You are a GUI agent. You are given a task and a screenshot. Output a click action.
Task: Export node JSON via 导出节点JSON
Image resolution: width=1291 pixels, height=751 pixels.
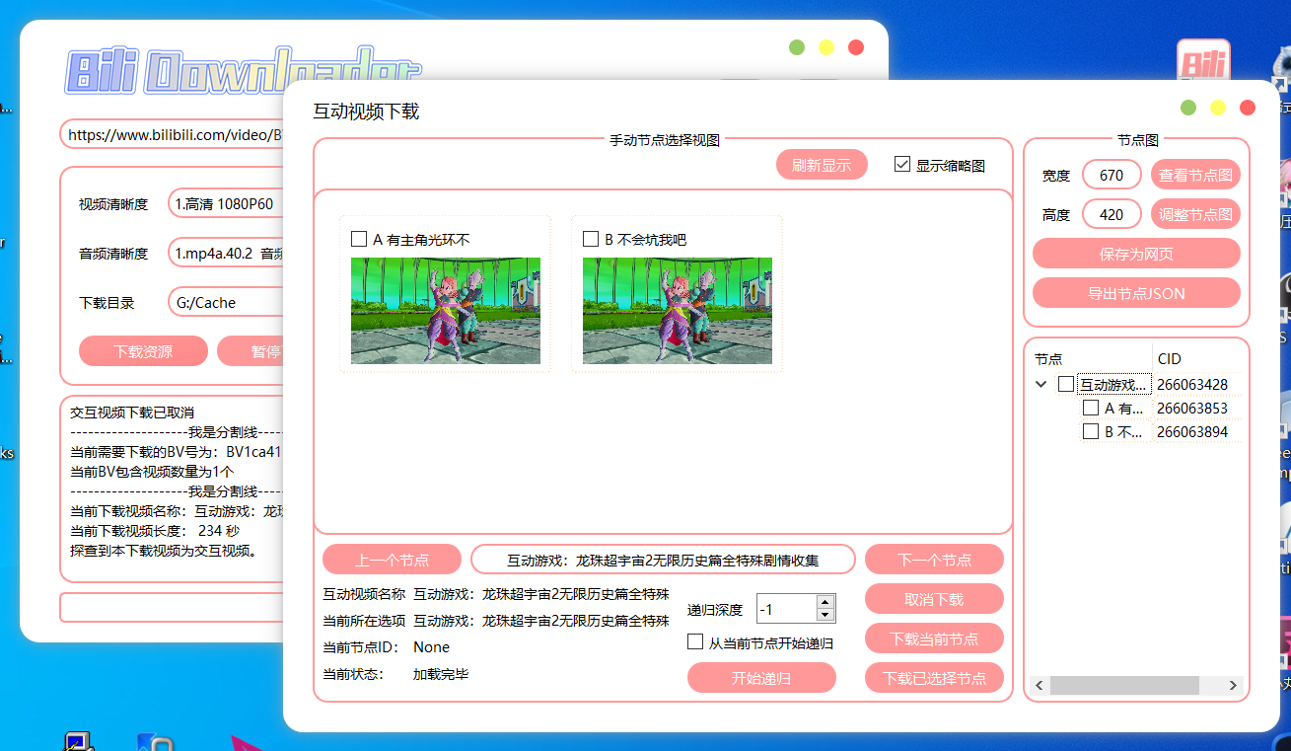point(1136,292)
